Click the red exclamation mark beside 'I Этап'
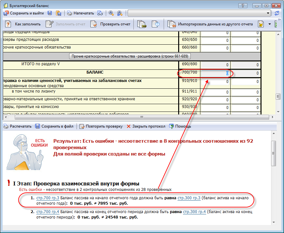The image size is (284, 233). [8, 183]
